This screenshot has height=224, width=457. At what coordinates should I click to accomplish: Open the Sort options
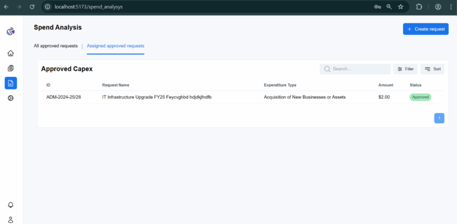(x=432, y=69)
